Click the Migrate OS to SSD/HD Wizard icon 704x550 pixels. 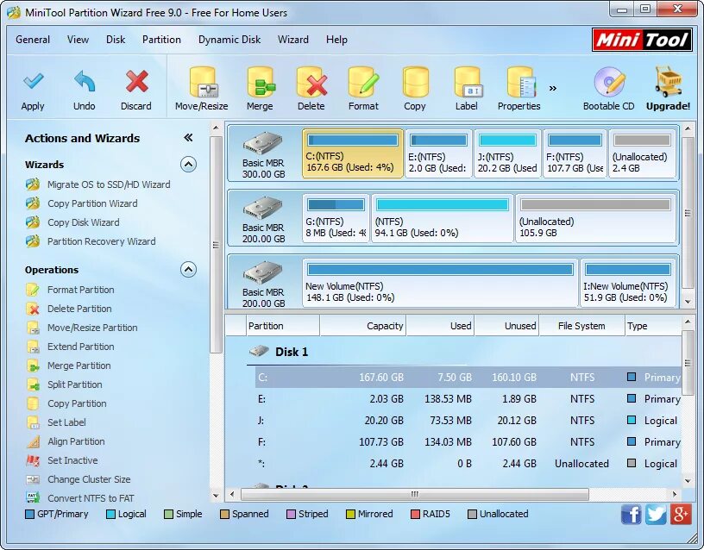pyautogui.click(x=32, y=184)
